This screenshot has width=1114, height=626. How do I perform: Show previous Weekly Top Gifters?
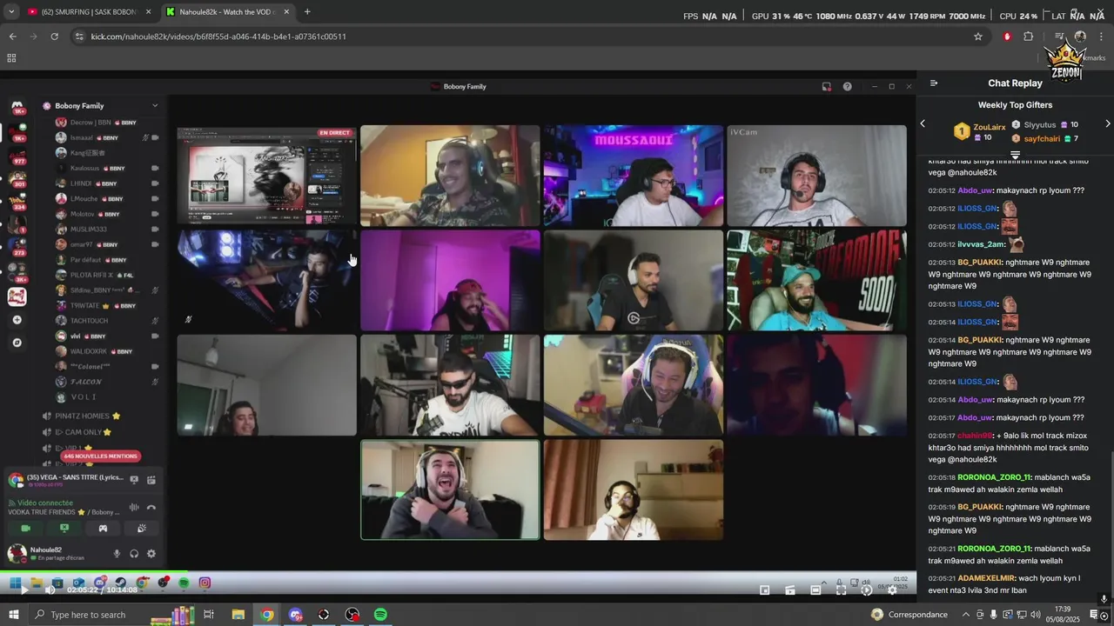pyautogui.click(x=923, y=123)
